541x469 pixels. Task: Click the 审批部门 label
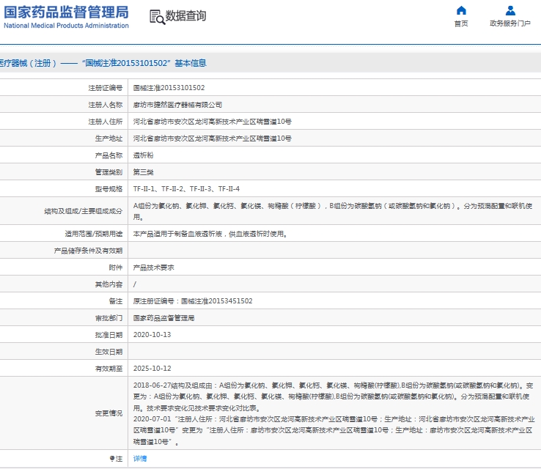pos(108,318)
